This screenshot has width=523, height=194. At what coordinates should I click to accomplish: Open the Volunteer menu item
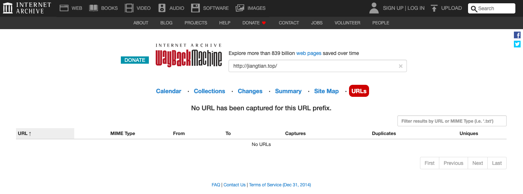coord(348,23)
